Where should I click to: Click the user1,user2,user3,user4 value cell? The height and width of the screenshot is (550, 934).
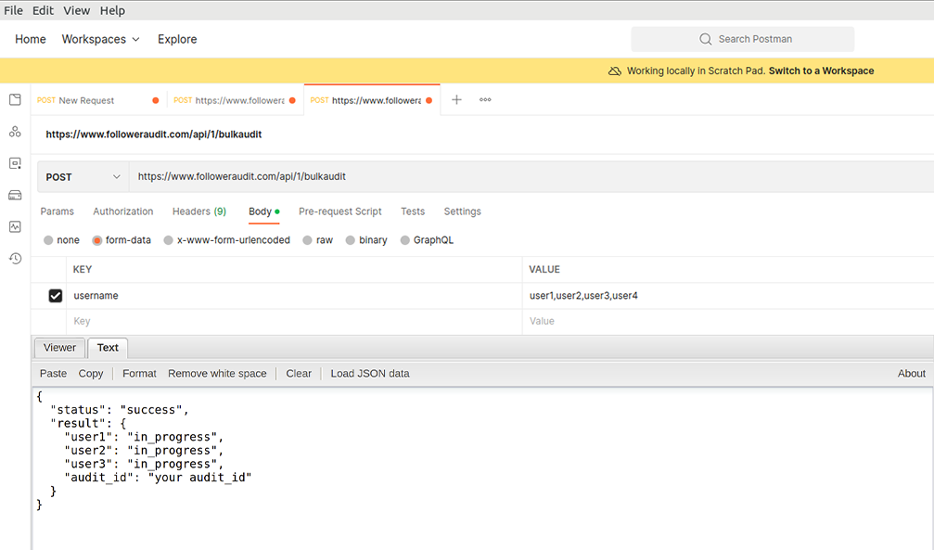click(x=728, y=296)
